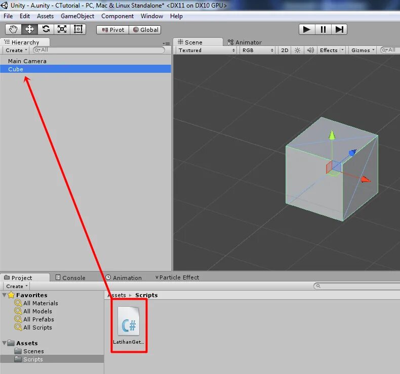Click the Pause button
400x374 pixels.
point(323,29)
